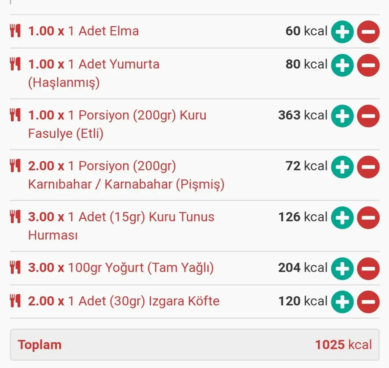Add one more Karnabahar (Pişmiş) portion
The height and width of the screenshot is (368, 389).
[342, 167]
